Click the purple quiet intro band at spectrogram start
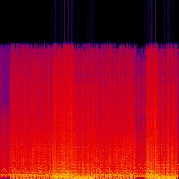Viewport: 179px width, 179px height. (x=5, y=111)
